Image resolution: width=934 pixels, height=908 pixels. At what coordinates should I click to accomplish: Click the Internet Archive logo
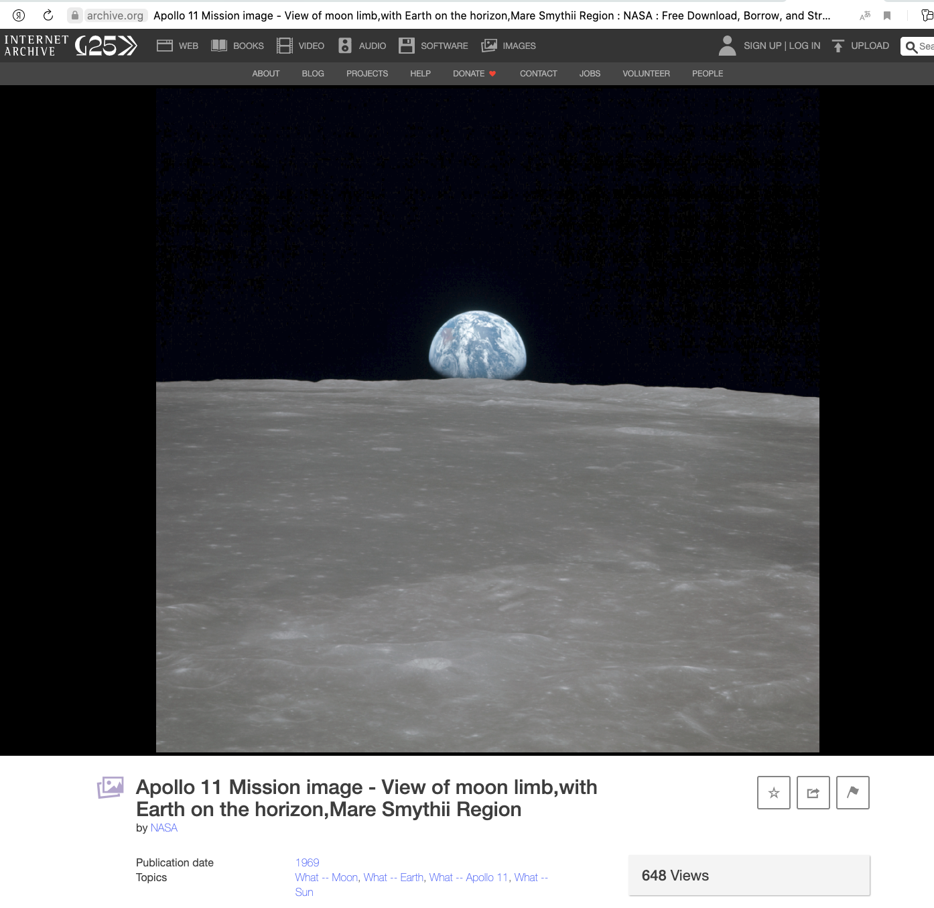tap(37, 46)
